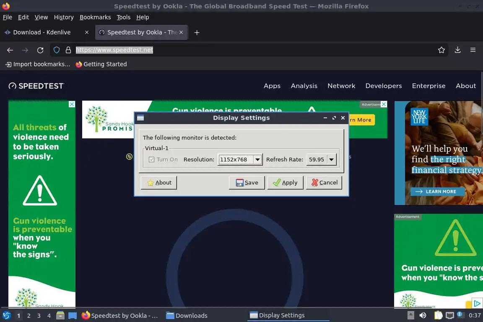Viewport: 483px width, 322px height.
Task: Click Import bookmarks in the bookmarks toolbar
Action: point(38,64)
